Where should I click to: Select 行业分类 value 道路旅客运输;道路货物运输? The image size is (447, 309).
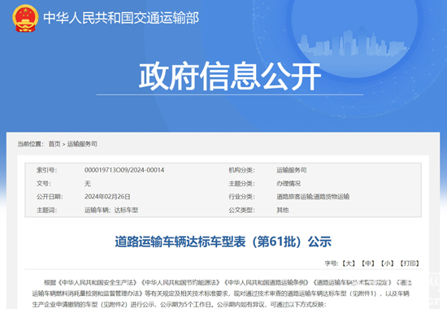[x=313, y=197]
